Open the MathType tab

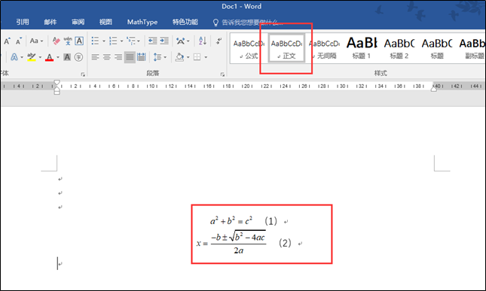(x=142, y=22)
